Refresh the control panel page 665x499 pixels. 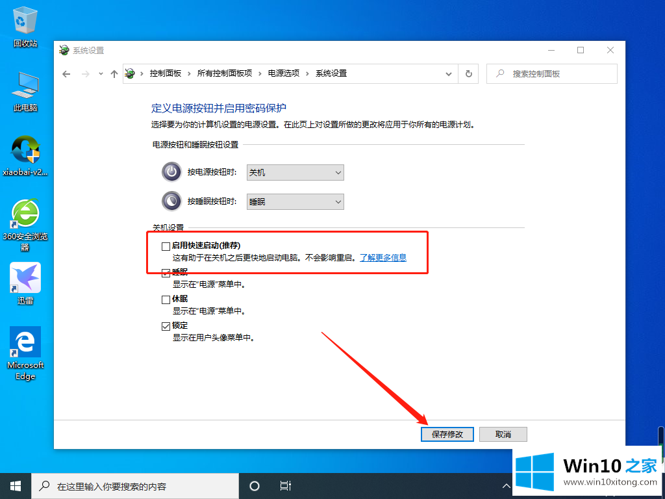[469, 74]
